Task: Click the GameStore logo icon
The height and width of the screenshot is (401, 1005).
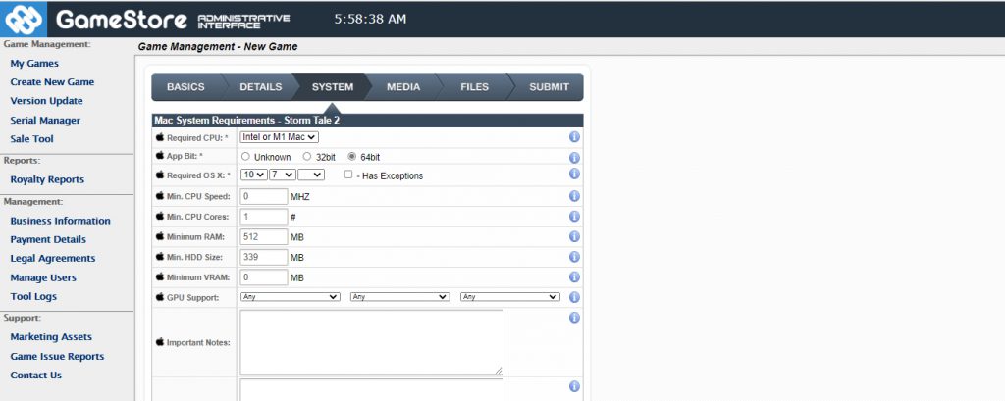Action: 26,20
